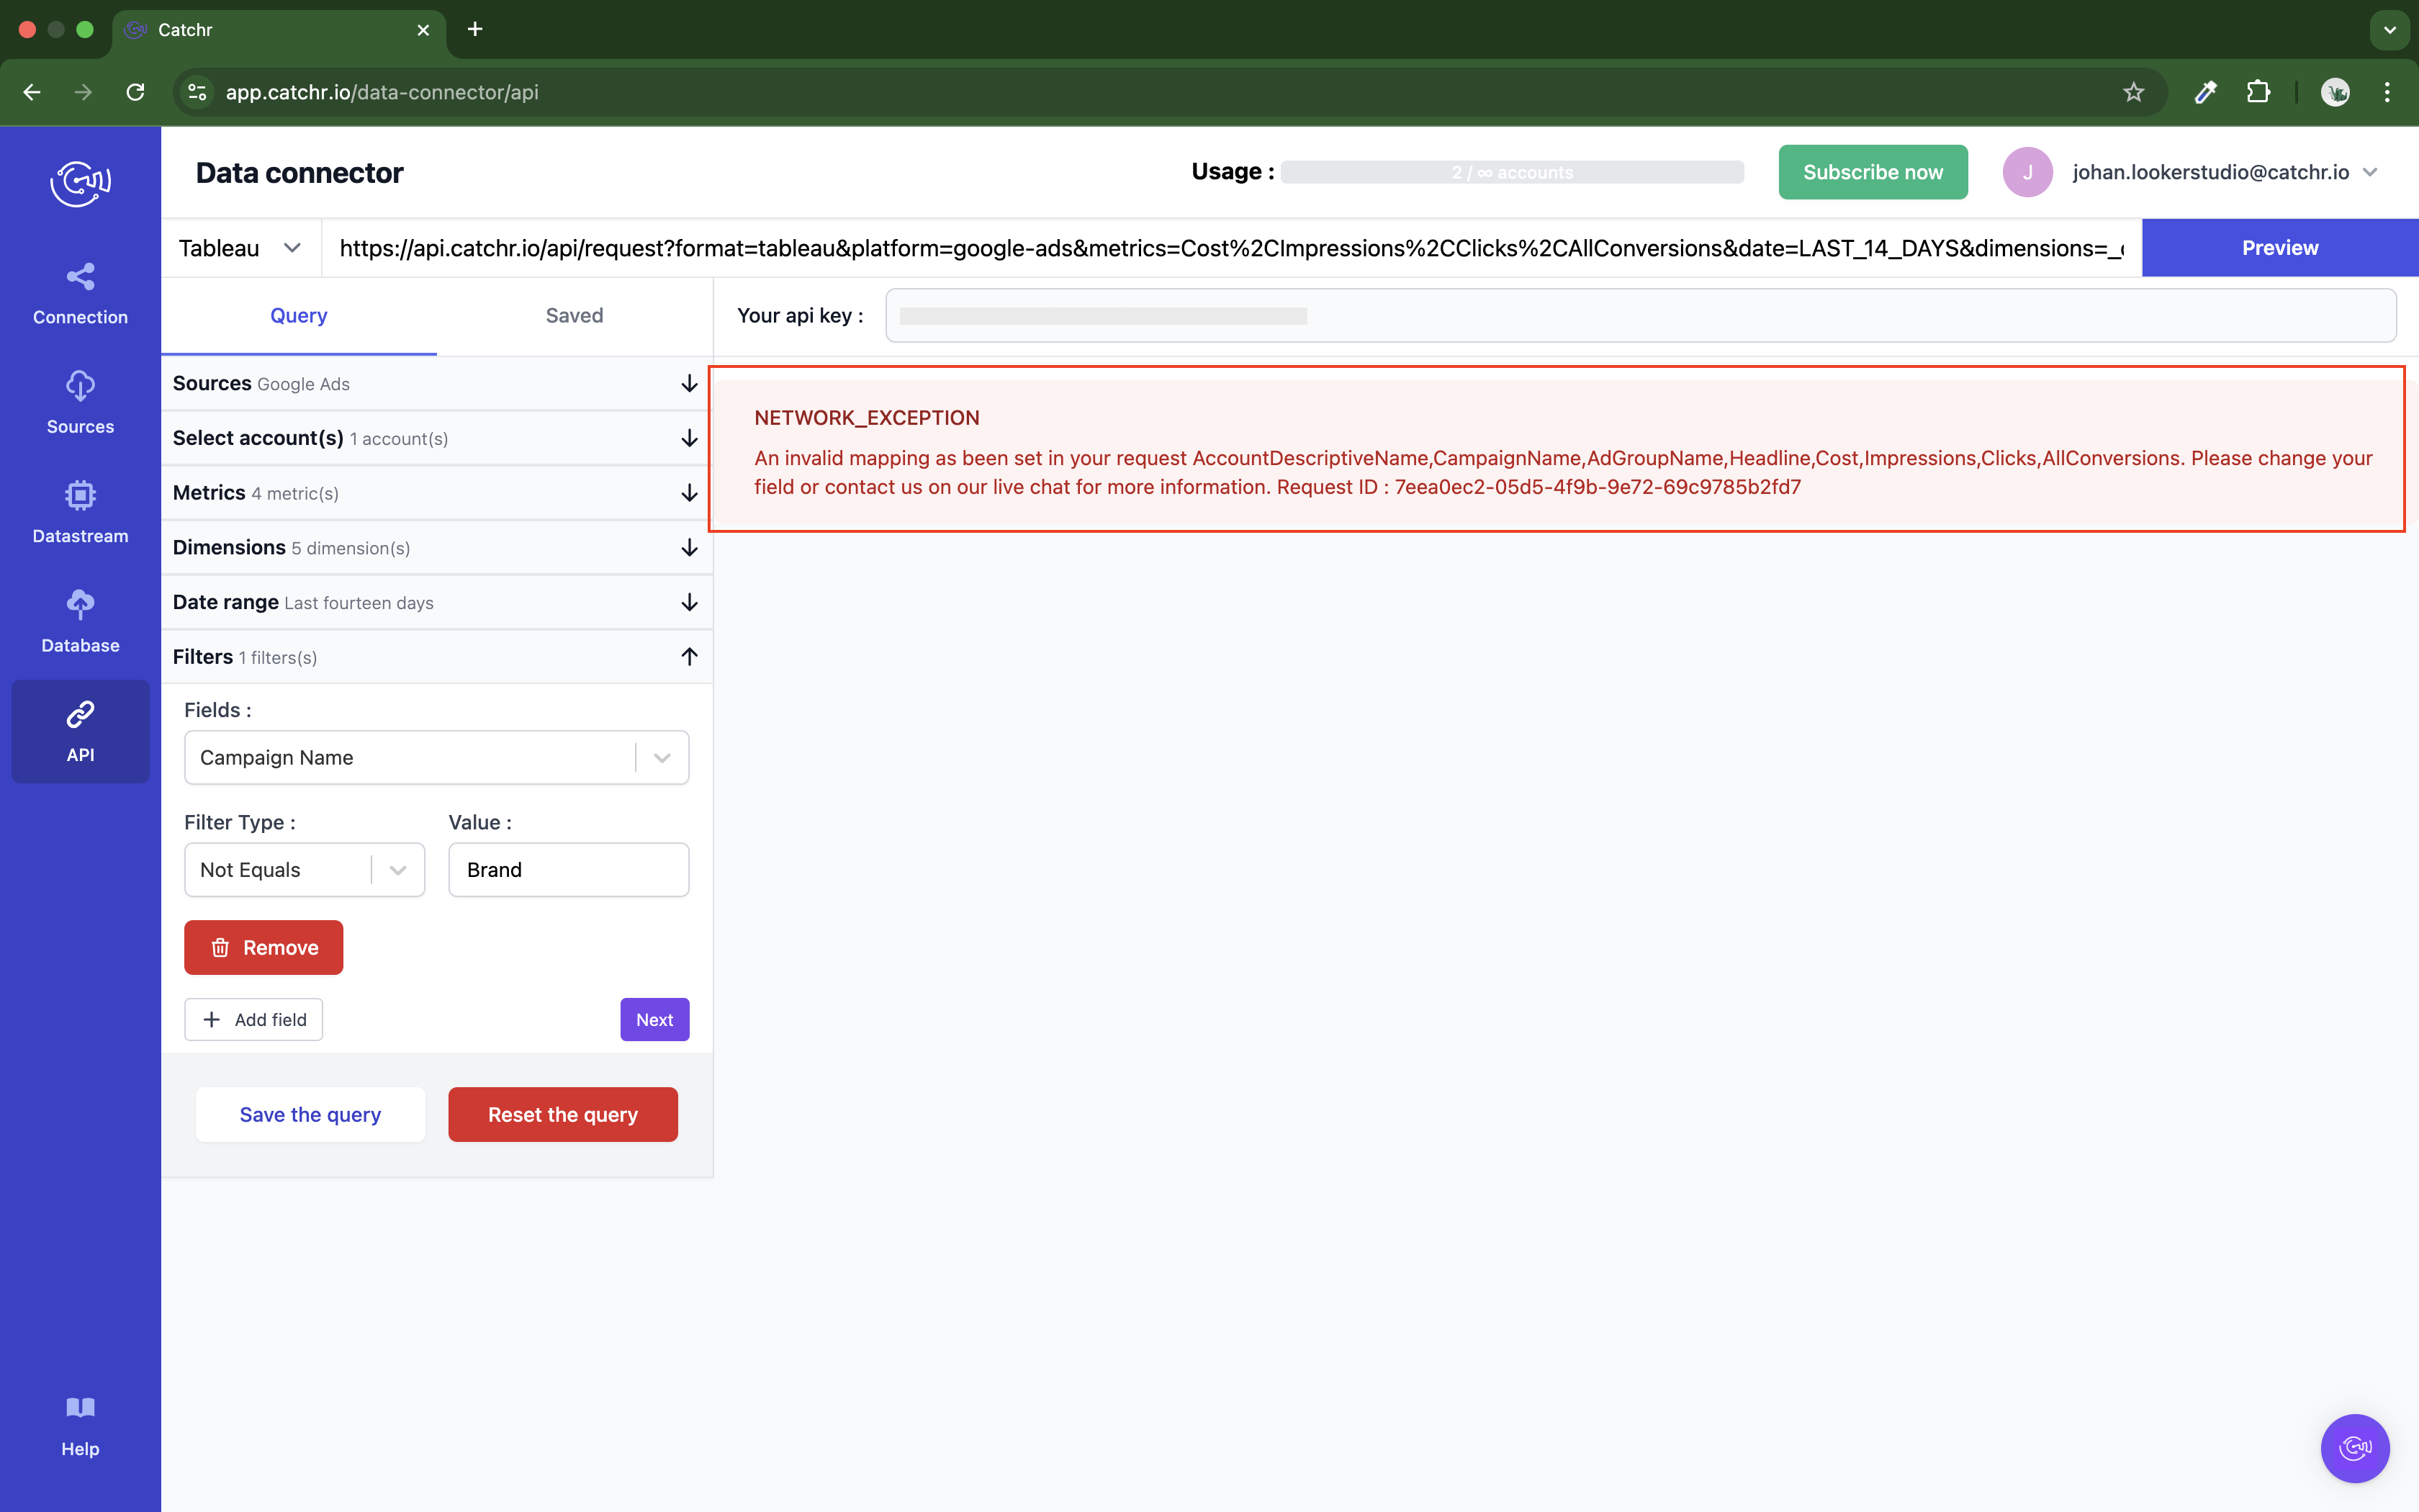2419x1512 pixels.
Task: Open the browser extensions menu
Action: point(2258,92)
